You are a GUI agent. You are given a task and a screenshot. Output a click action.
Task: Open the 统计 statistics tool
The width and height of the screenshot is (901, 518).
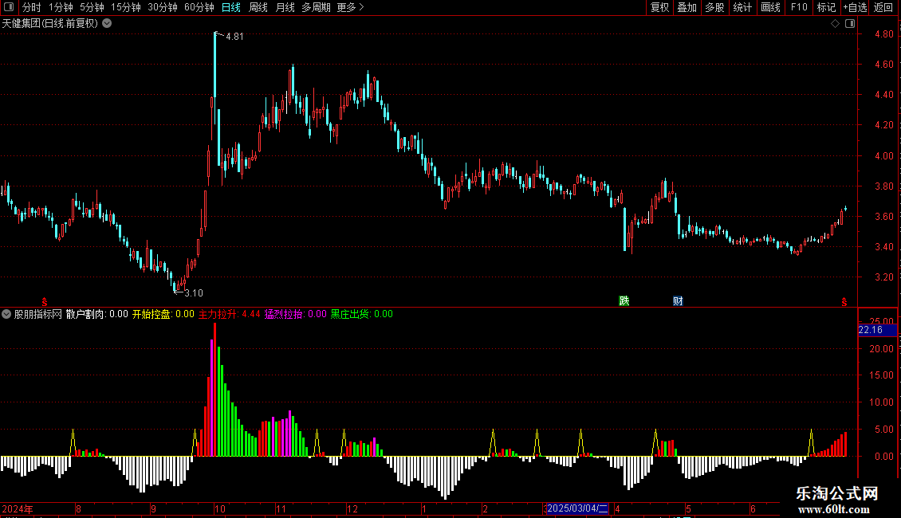pos(742,7)
